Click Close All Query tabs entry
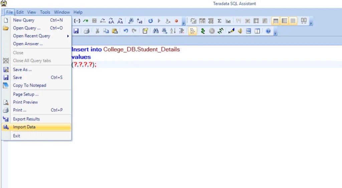The width and height of the screenshot is (342, 188). 36,61
